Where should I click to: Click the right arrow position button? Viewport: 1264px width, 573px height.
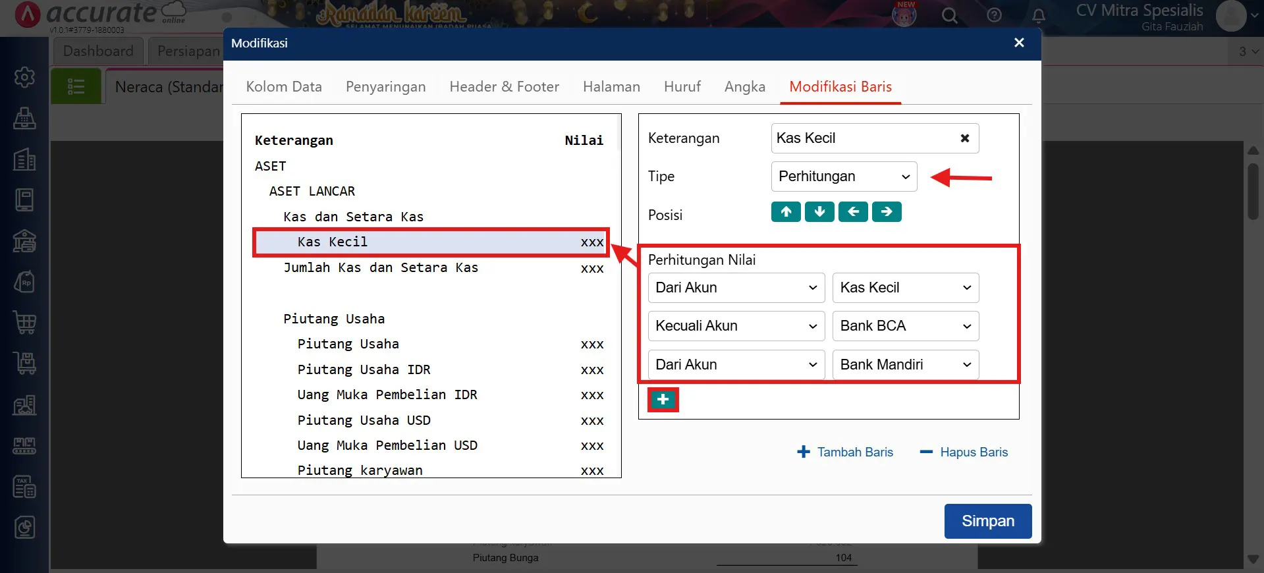coord(887,212)
